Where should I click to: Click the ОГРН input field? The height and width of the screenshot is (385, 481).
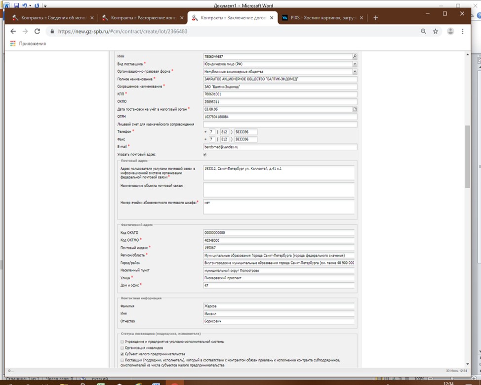click(280, 117)
